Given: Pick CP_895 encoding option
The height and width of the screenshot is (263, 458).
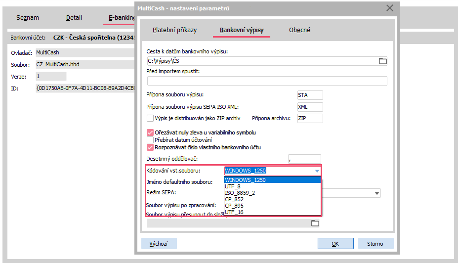Looking at the screenshot, I should click(272, 206).
